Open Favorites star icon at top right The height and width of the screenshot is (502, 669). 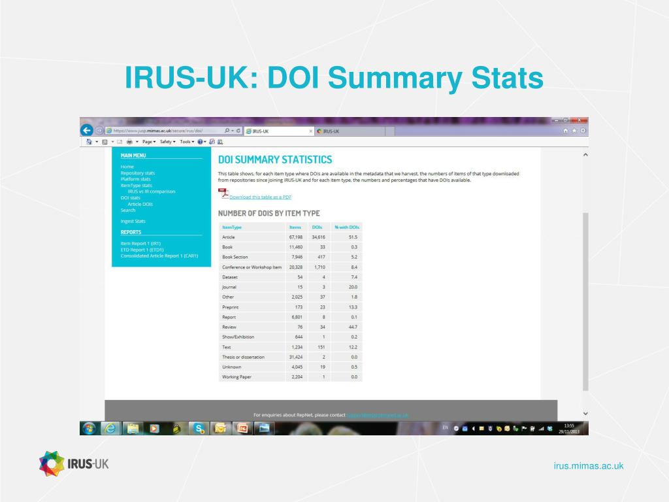point(574,131)
